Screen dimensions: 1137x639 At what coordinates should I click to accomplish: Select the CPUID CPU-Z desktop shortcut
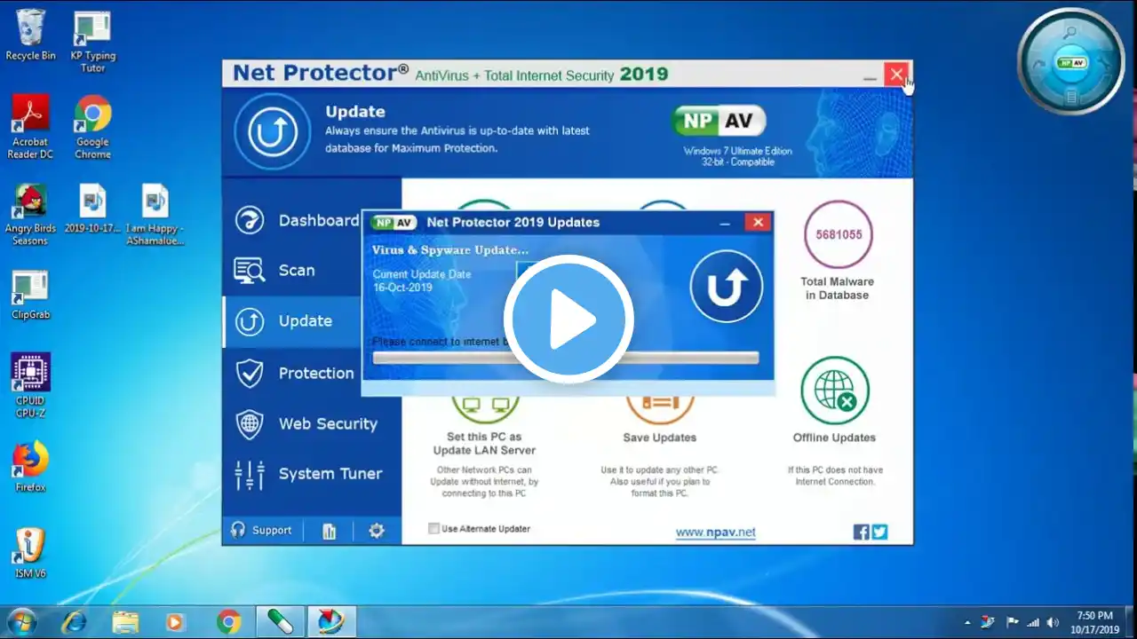pos(30,387)
